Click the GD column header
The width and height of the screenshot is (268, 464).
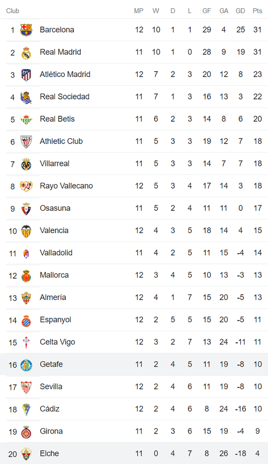[240, 11]
